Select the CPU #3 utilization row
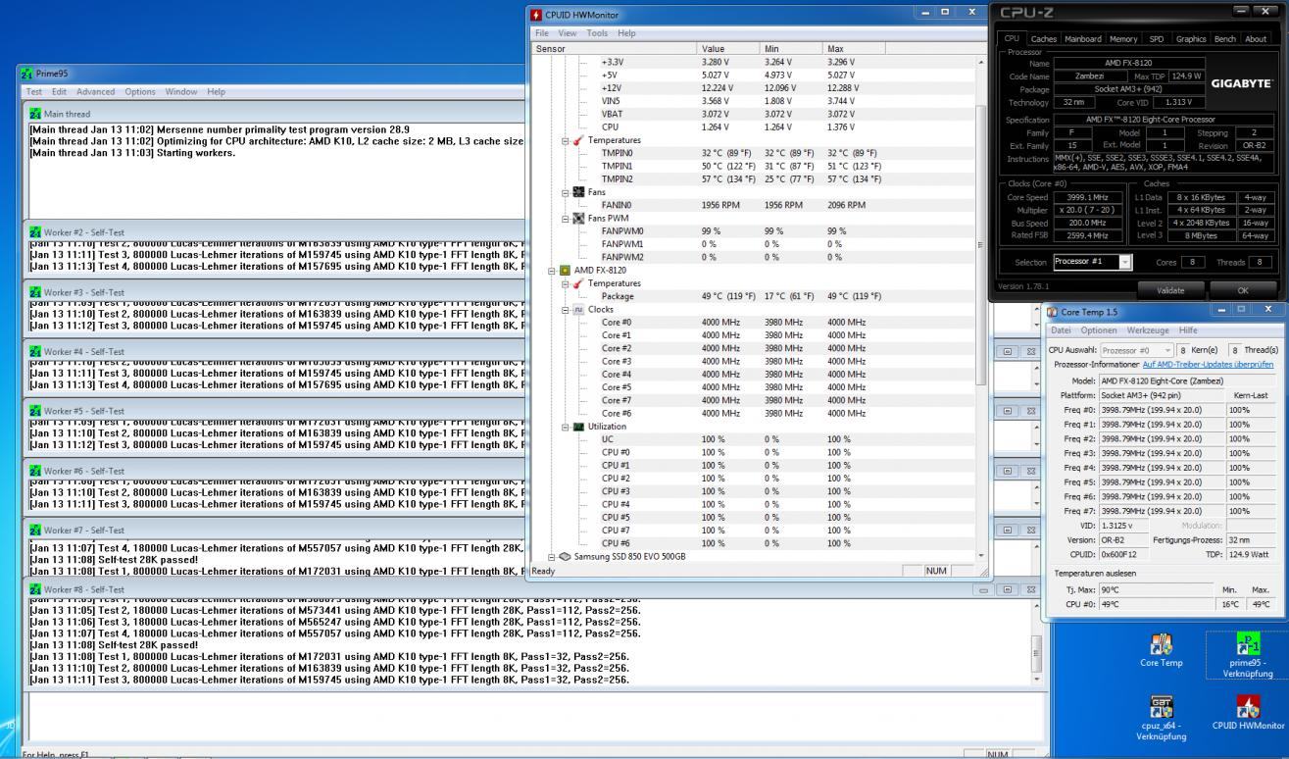 (x=752, y=491)
